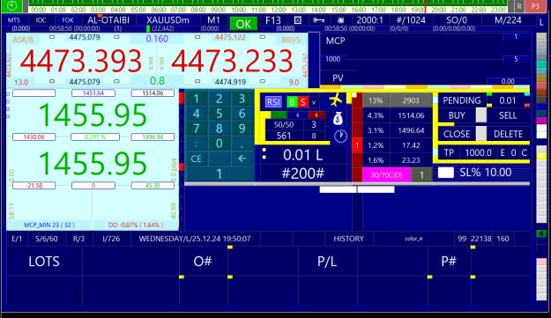Click the minus button left of ask 4475.079
This screenshot has width=551, height=318.
click(52, 37)
